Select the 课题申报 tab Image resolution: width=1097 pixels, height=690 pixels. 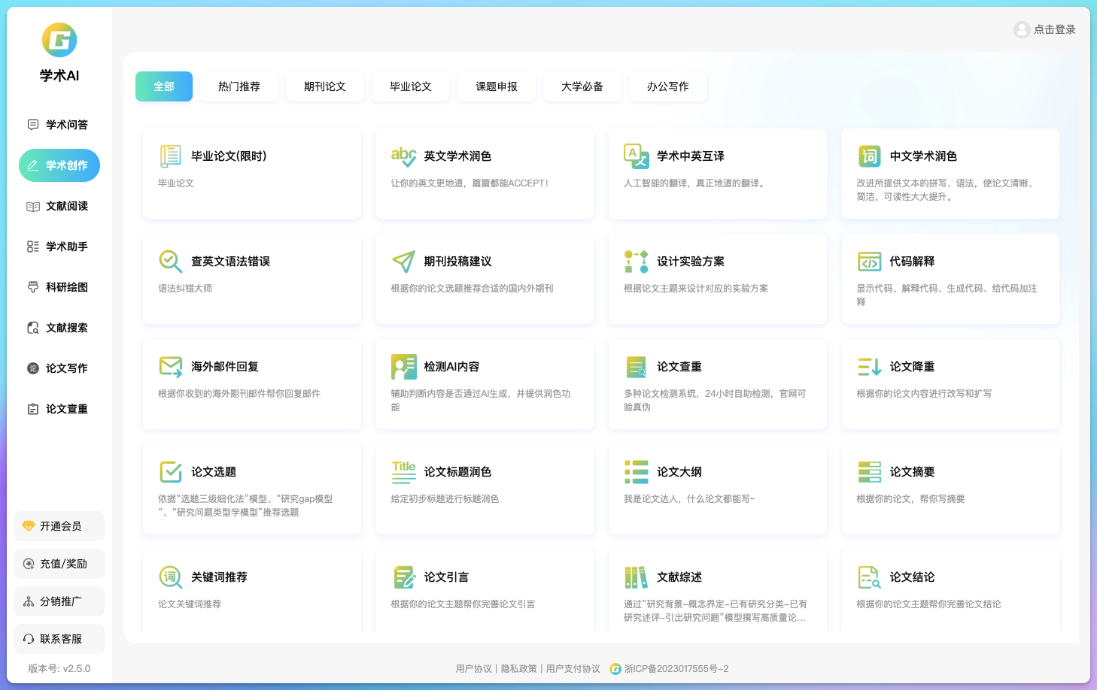tap(496, 86)
